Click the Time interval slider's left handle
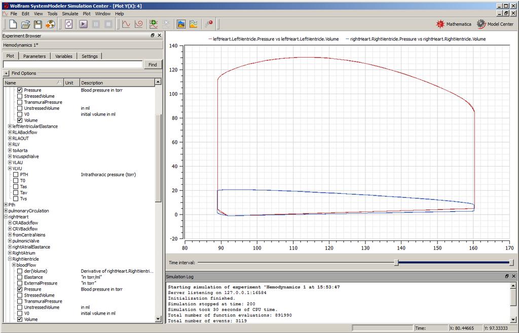 (396, 263)
